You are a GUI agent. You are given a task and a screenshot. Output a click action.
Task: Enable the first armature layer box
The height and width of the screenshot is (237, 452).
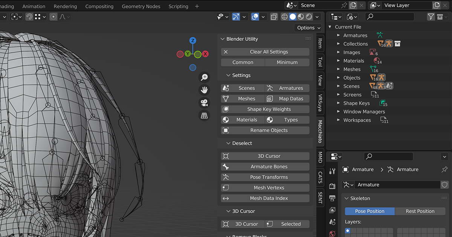click(347, 231)
